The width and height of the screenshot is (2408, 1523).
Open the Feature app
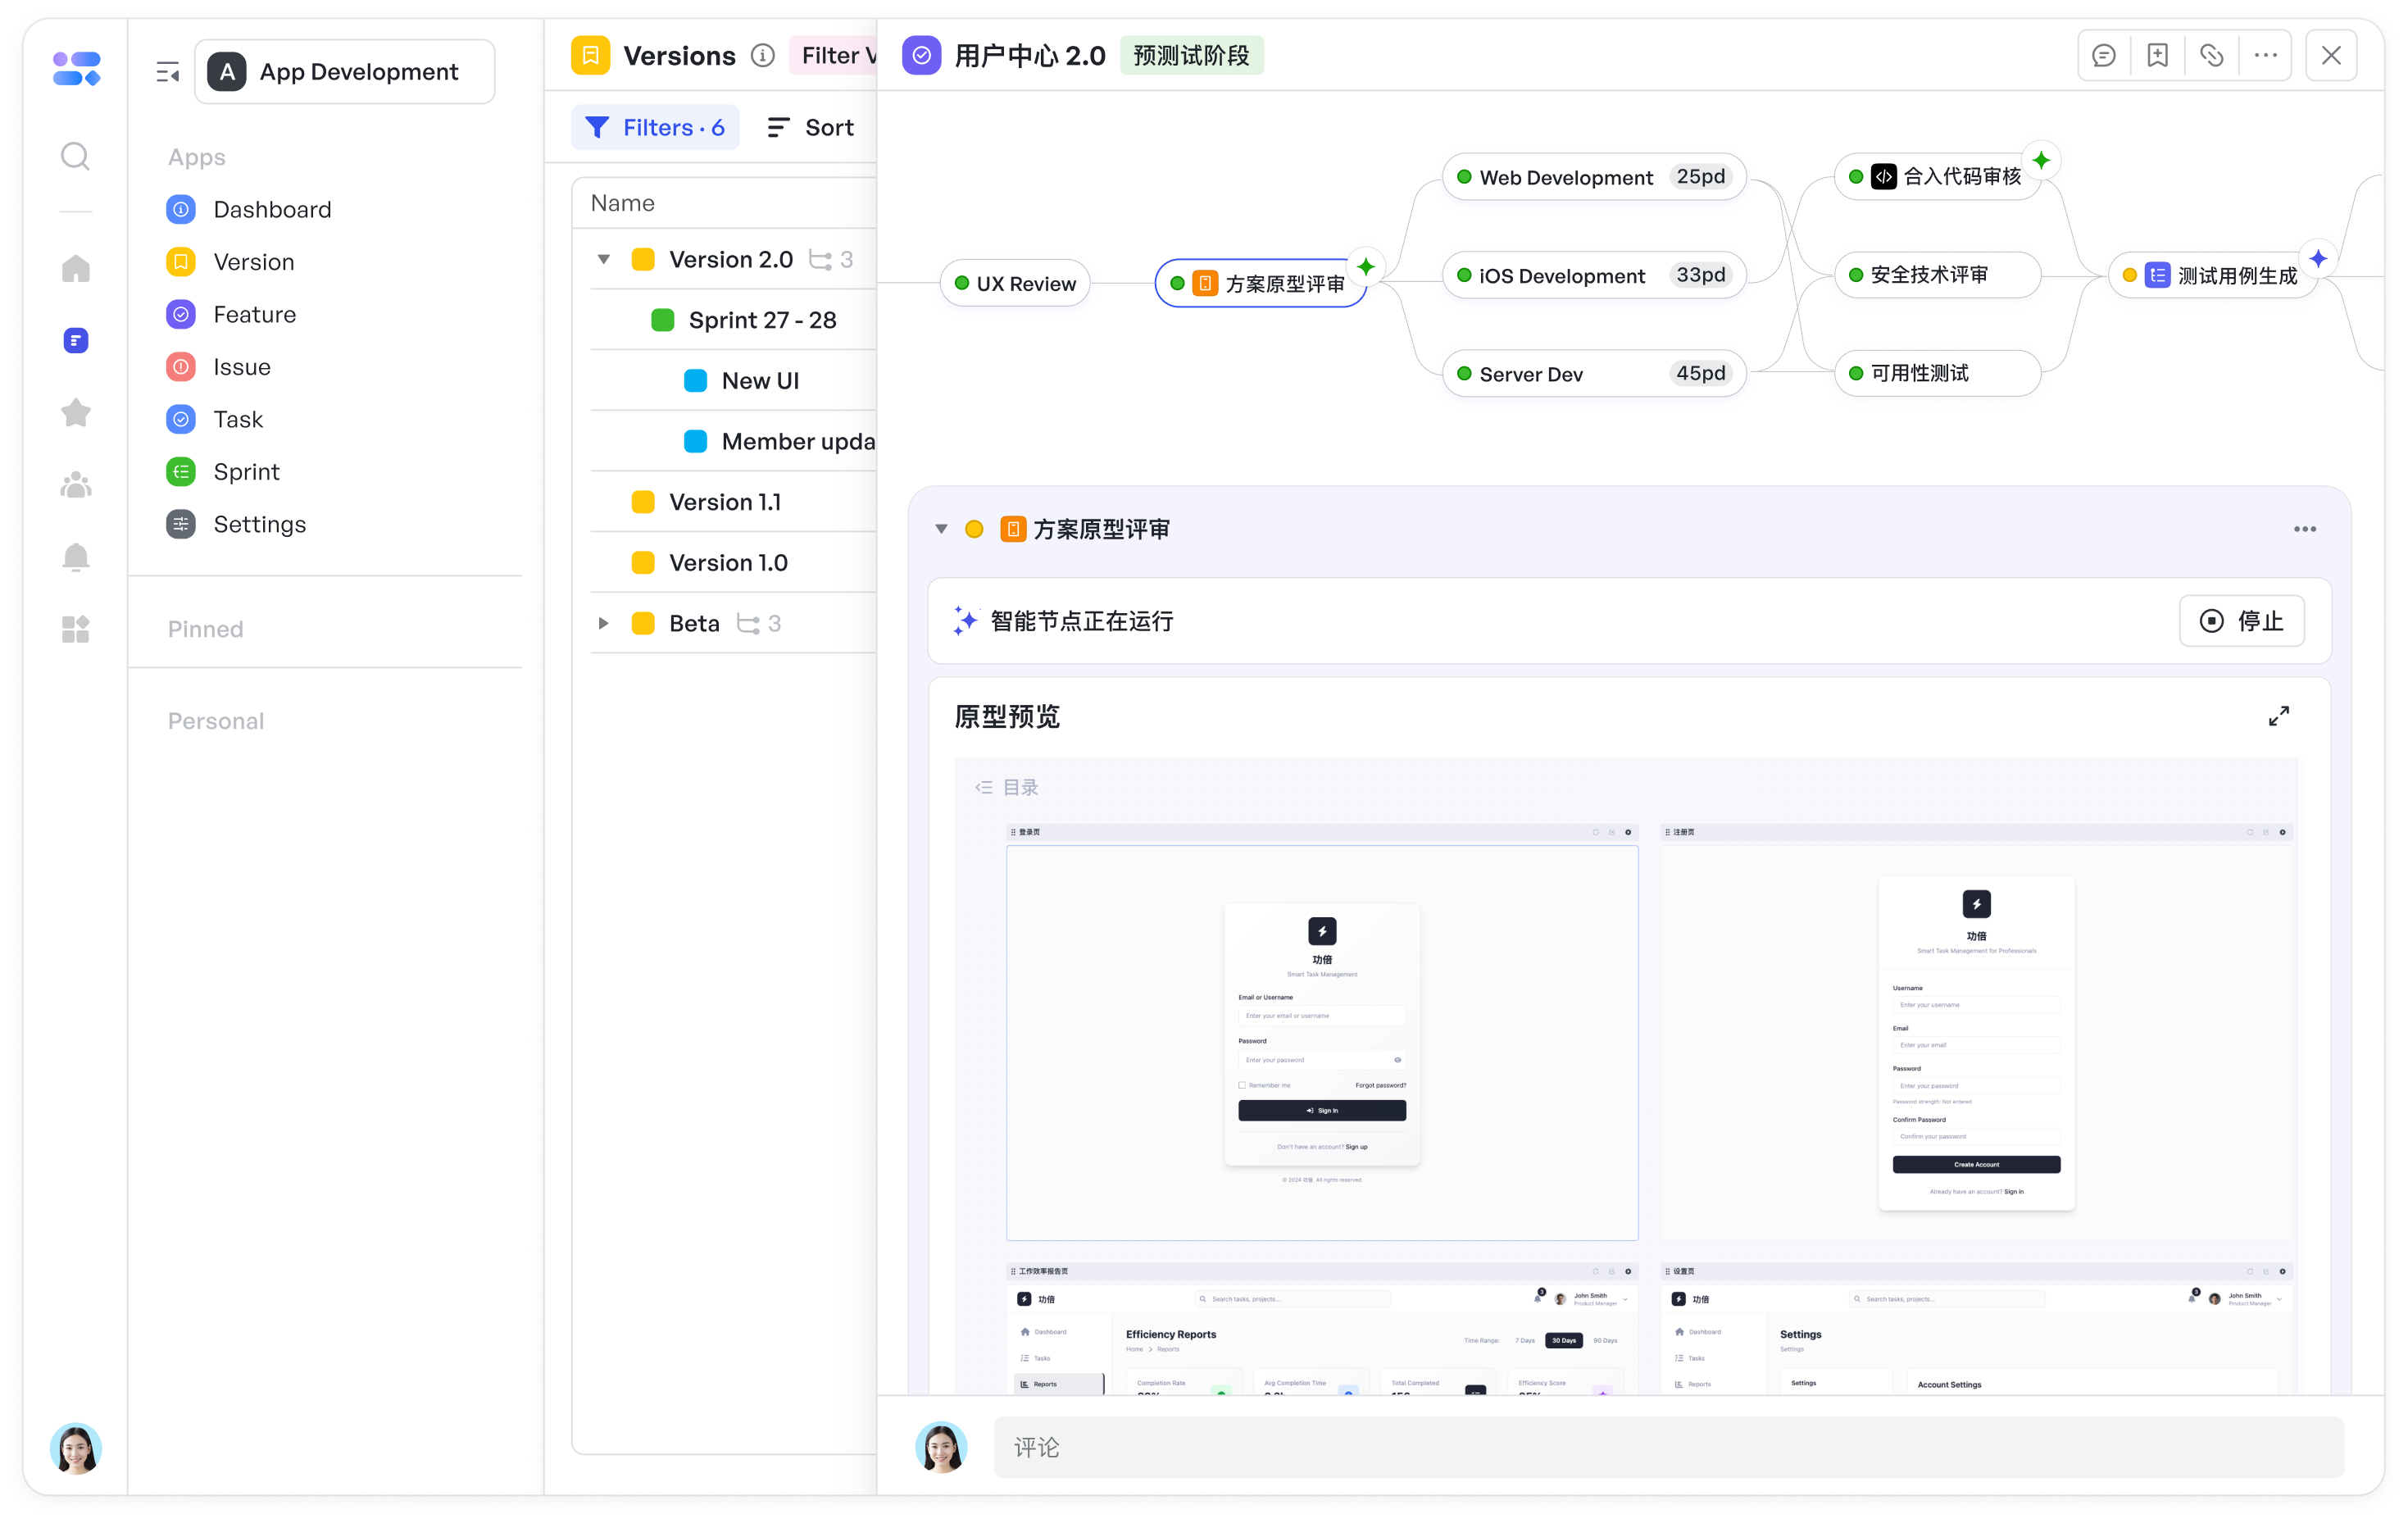point(232,315)
